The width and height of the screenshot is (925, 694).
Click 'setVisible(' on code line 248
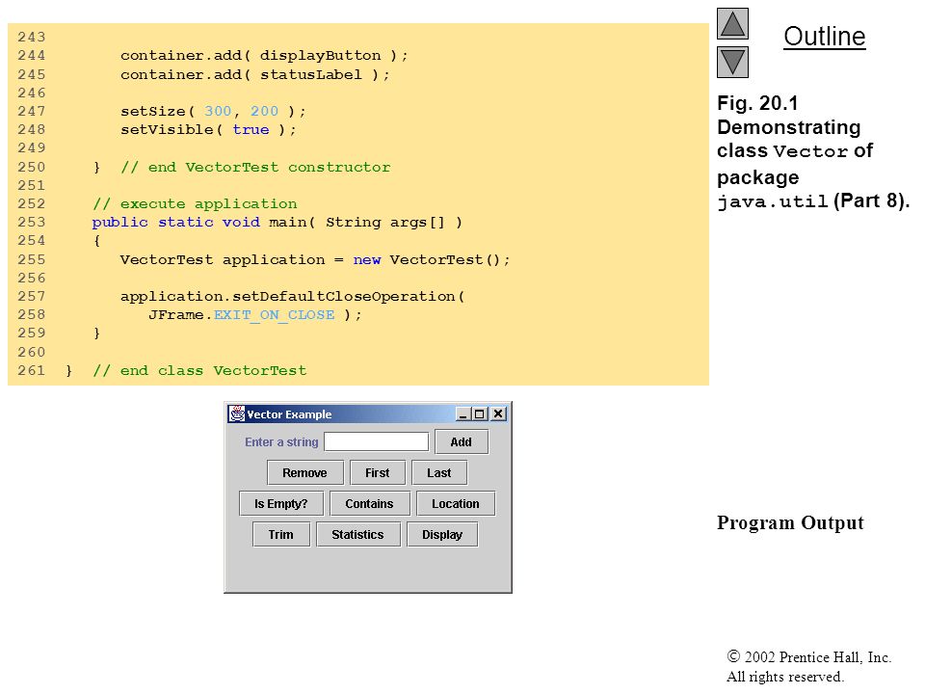pyautogui.click(x=172, y=130)
